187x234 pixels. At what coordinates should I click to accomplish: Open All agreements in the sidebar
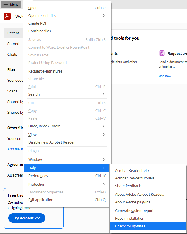pyautogui.click(x=15, y=175)
